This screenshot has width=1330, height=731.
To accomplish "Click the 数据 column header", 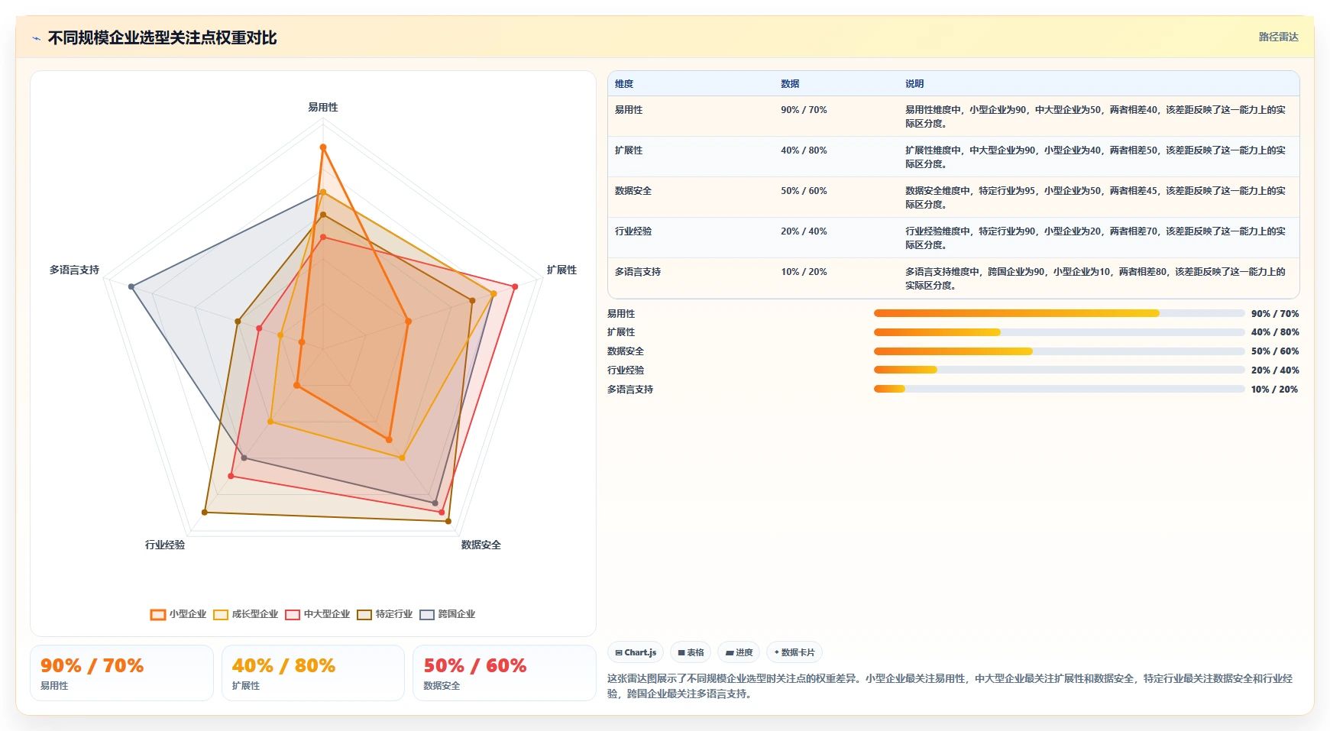I will coord(790,84).
